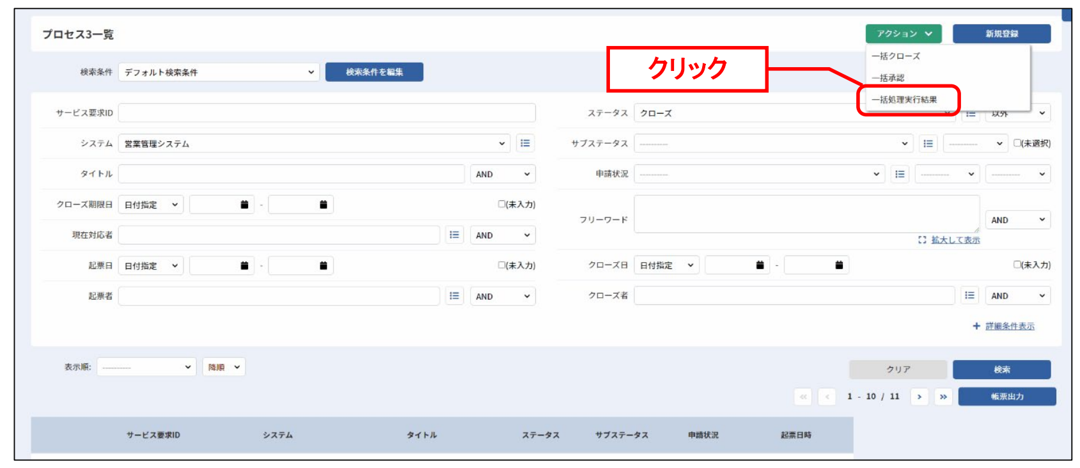Open the list picker icon beside クローズ者
Viewport: 1080px width, 468px height.
[x=969, y=295]
